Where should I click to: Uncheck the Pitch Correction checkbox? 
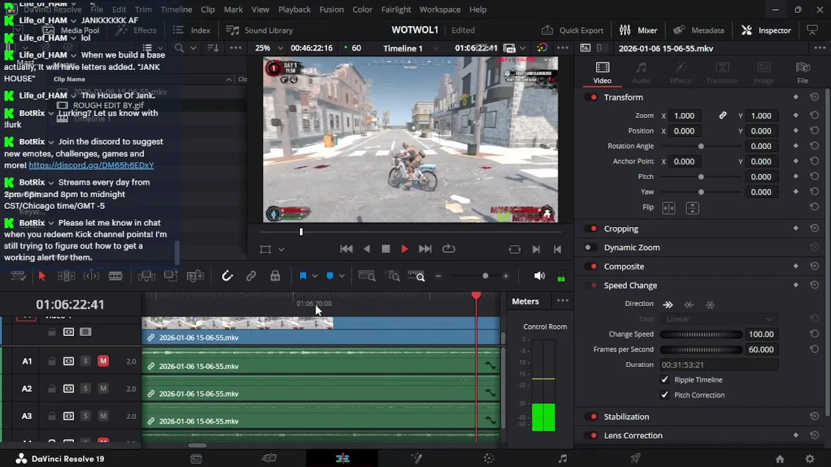[665, 395]
